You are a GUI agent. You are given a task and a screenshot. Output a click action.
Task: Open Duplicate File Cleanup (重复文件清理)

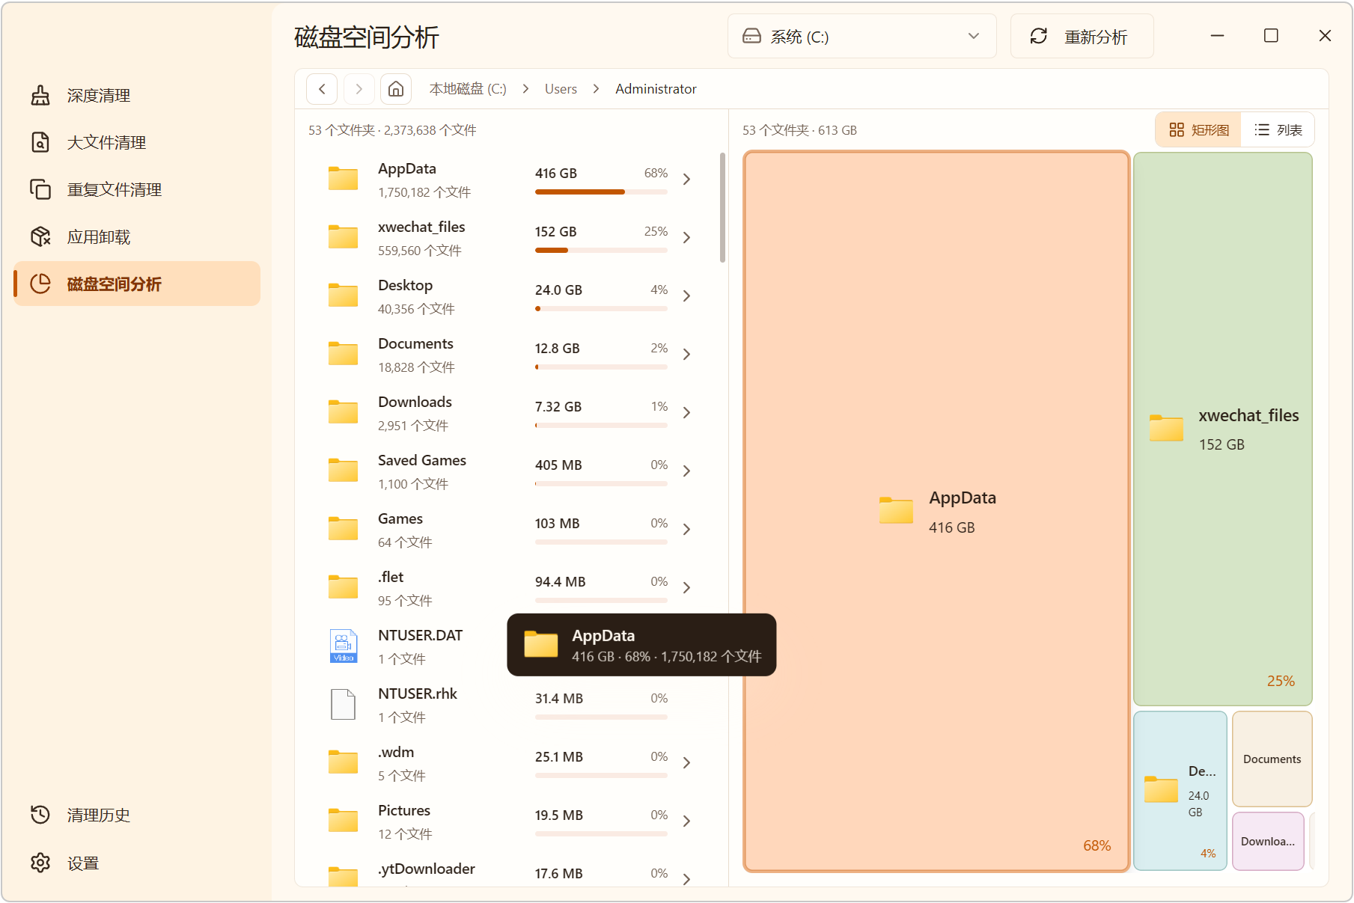pyautogui.click(x=136, y=189)
